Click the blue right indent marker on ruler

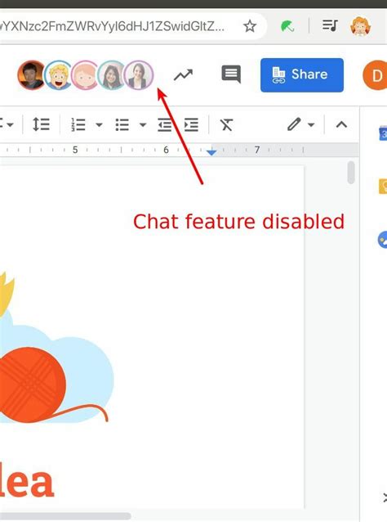211,152
